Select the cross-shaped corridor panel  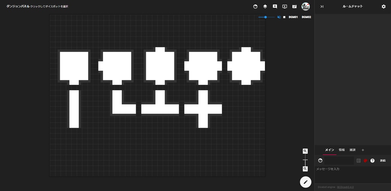click(x=203, y=109)
